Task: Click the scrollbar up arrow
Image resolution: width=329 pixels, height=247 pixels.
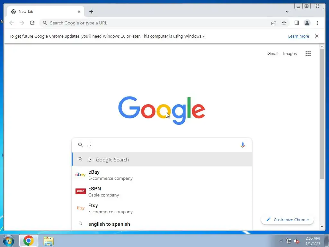Action: click(322, 46)
